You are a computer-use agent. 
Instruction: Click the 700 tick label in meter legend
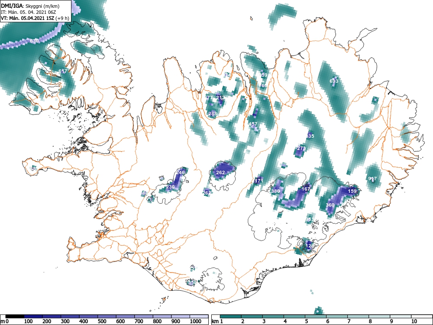(x=139, y=322)
